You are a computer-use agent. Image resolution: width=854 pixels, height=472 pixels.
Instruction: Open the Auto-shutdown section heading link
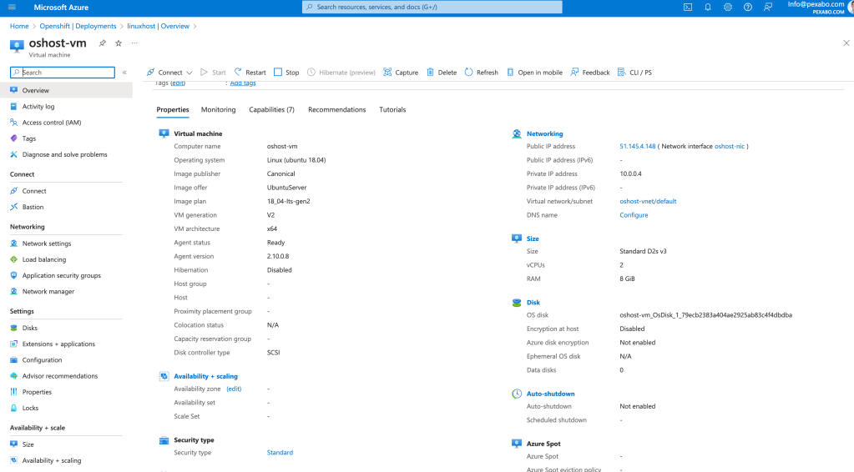click(x=550, y=394)
